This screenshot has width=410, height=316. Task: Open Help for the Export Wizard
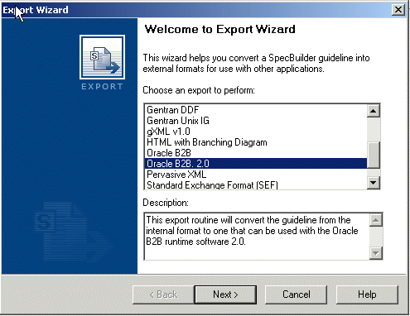(367, 294)
